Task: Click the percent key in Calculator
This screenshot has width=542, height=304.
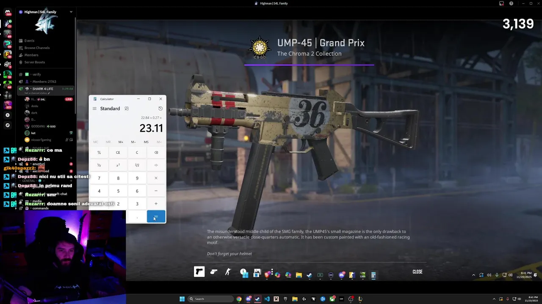Action: pyautogui.click(x=99, y=152)
